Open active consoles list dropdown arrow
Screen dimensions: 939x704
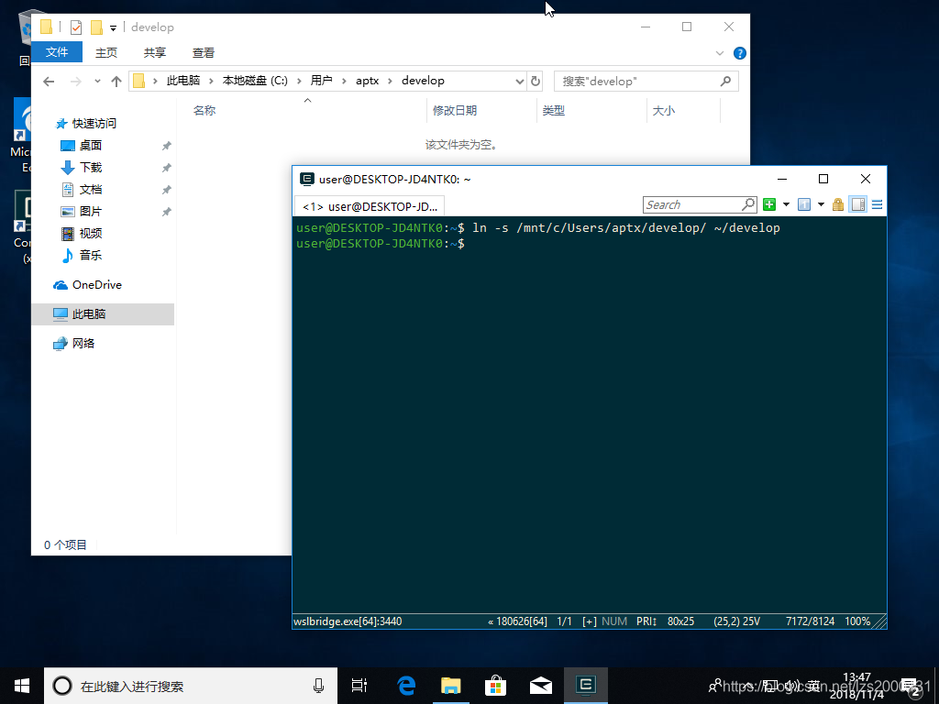coord(821,204)
